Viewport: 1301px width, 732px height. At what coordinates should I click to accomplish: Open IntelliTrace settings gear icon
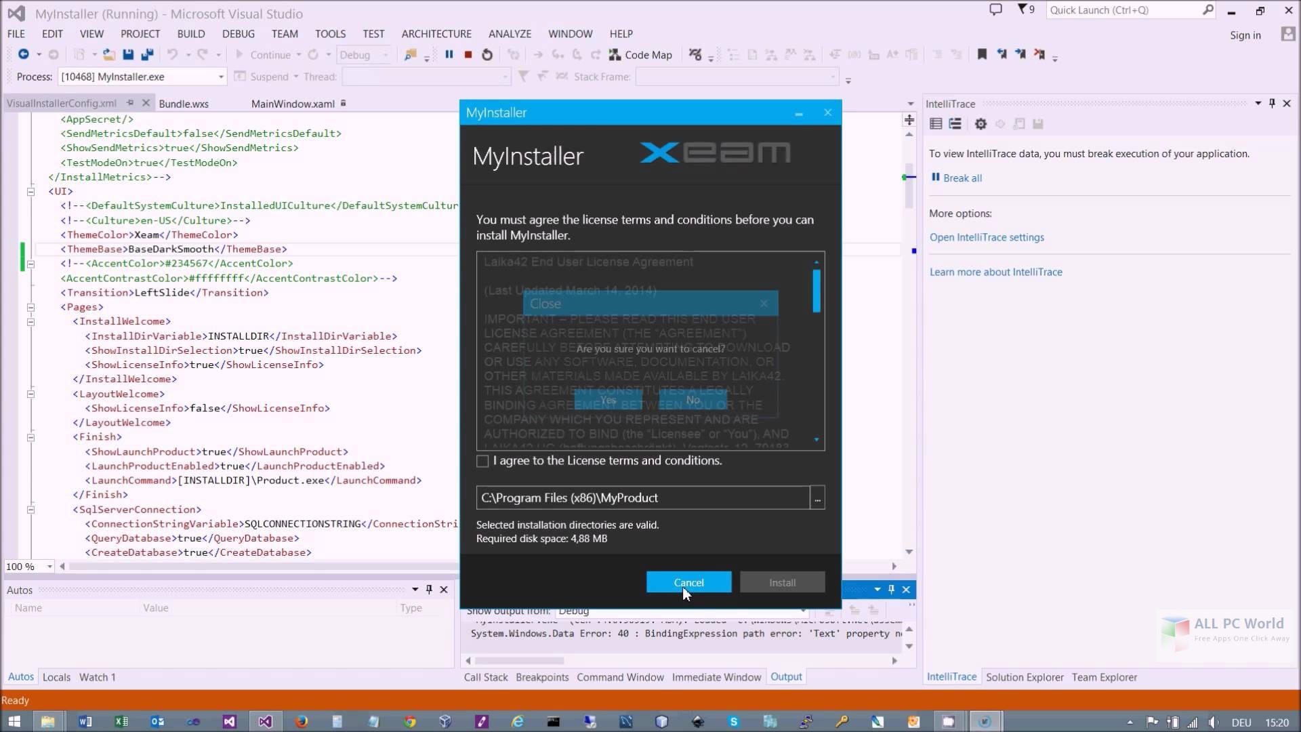(x=980, y=123)
